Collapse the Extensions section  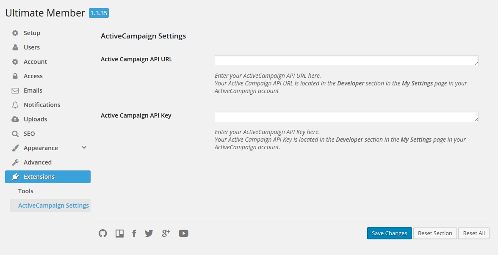[47, 177]
